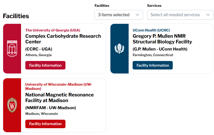Expand the Services dropdown chevron
Screen dimensions: 214x135
pyautogui.click(x=208, y=15)
